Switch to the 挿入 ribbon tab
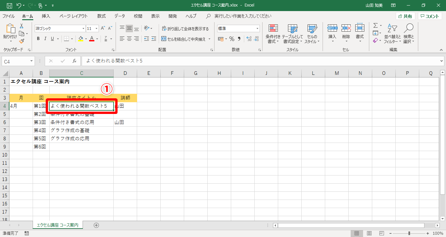Screen dimensions: 446x237 coord(46,16)
